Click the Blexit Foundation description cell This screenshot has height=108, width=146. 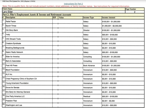29,70
